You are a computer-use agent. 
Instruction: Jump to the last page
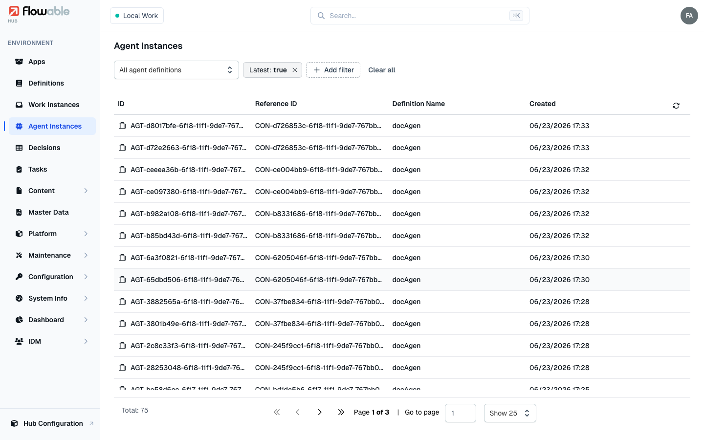point(341,412)
